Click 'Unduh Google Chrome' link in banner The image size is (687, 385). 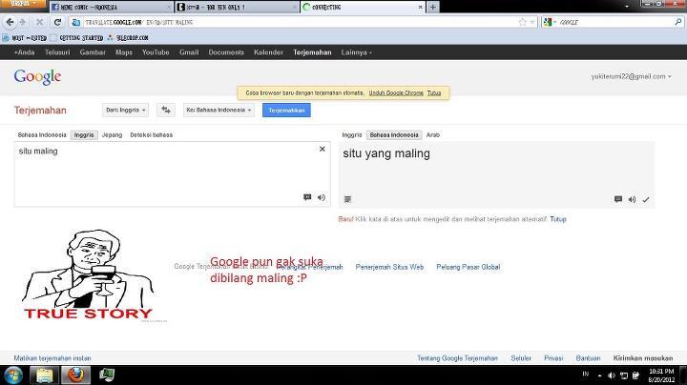[x=396, y=92]
